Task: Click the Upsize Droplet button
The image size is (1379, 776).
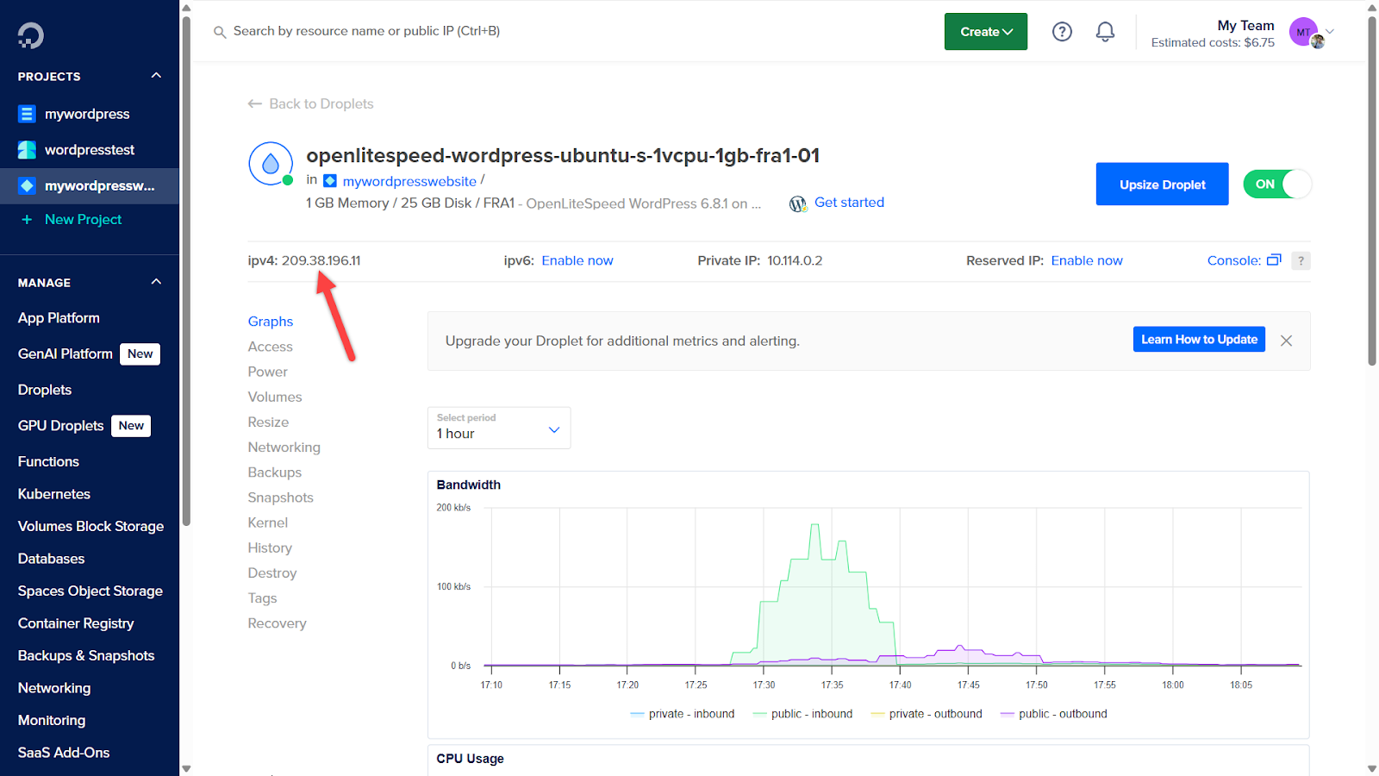Action: 1162,184
